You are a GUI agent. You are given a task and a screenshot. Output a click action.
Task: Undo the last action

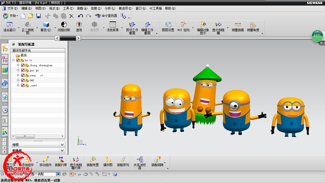click(x=80, y=16)
